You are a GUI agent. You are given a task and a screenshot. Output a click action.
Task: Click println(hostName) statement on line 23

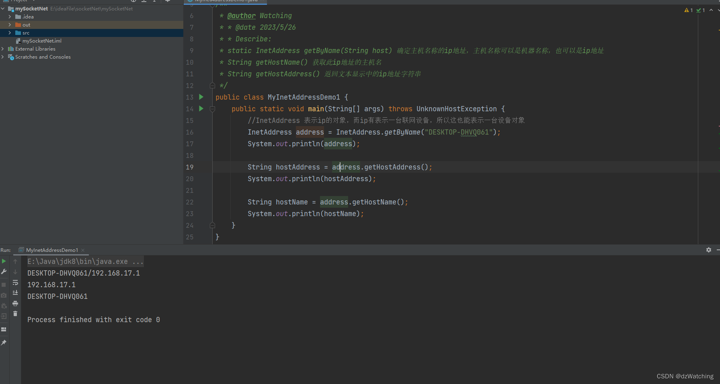(x=306, y=214)
